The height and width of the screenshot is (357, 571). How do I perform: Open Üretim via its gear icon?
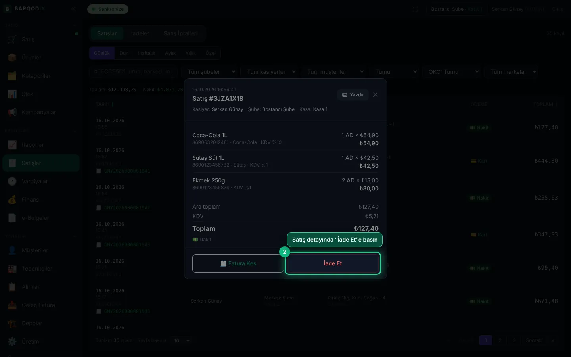tap(12, 342)
